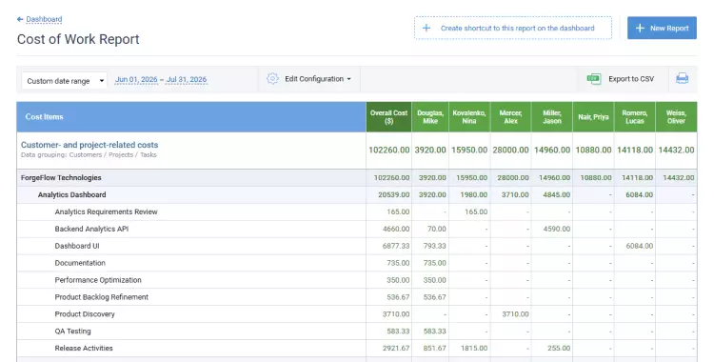This screenshot has width=714, height=362.
Task: Go back to the Dashboard link
Action: pyautogui.click(x=44, y=19)
